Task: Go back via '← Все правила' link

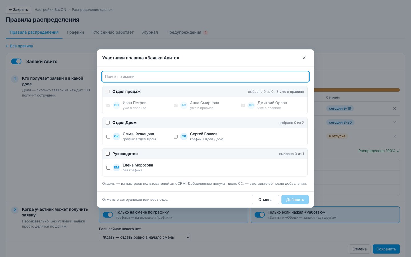Action: pos(19,46)
